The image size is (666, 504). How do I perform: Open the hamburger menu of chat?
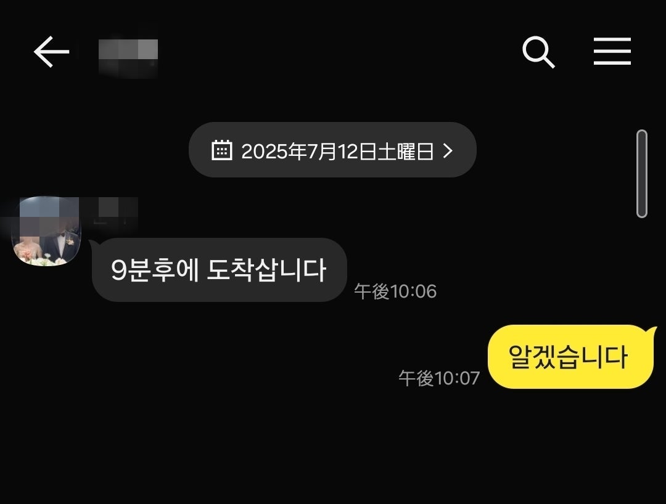point(612,51)
